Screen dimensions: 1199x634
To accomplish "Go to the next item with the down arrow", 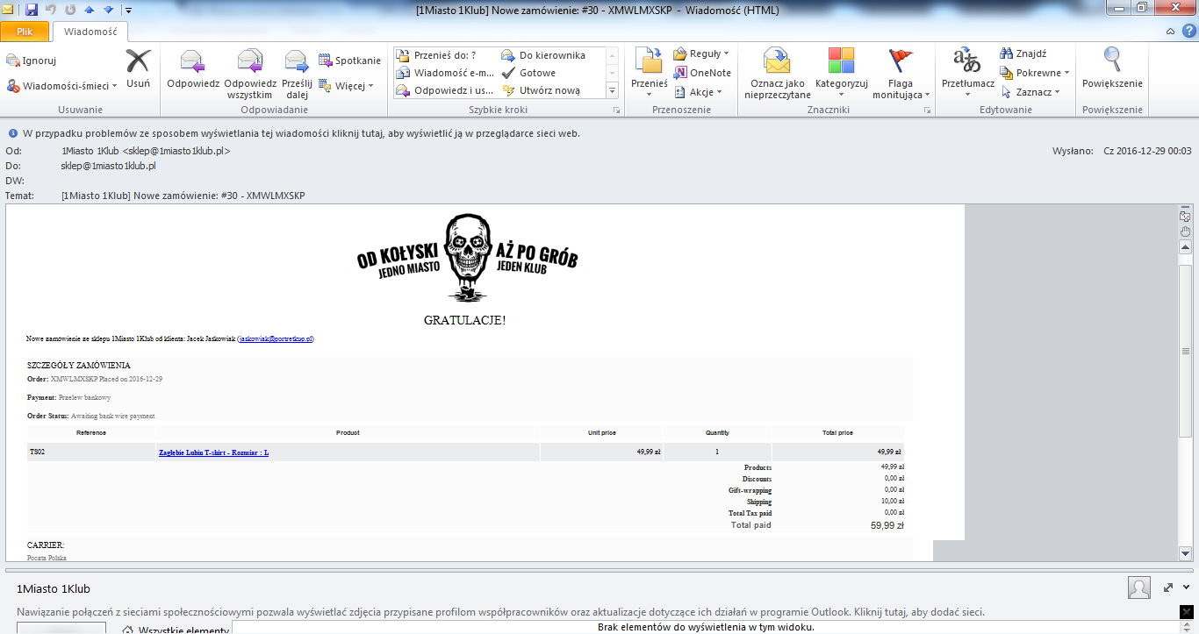I will (x=108, y=10).
